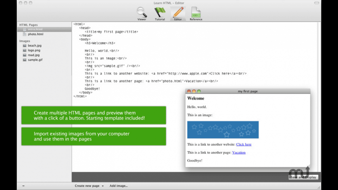This screenshot has width=338, height=190.
Task: Click the Add image... button
Action: (x=118, y=186)
